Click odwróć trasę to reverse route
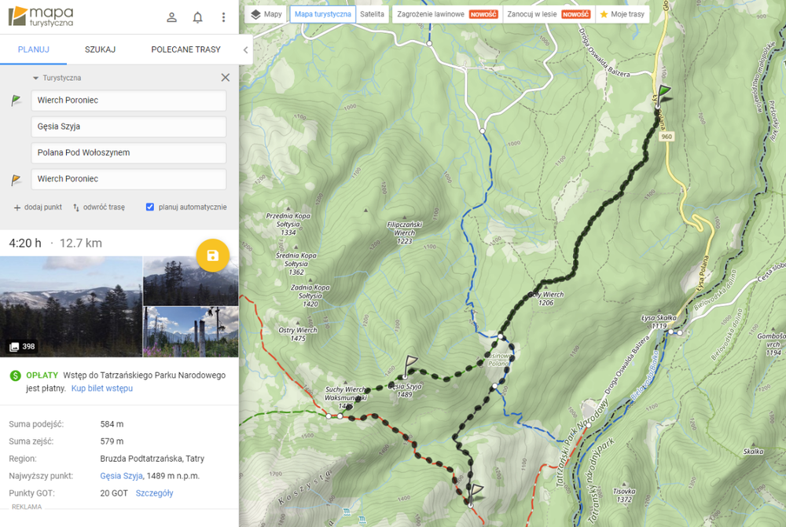The width and height of the screenshot is (786, 527). (x=99, y=207)
